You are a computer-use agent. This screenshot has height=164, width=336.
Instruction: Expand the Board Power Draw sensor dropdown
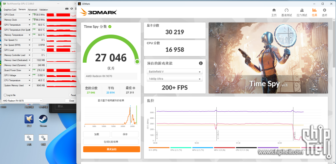[29, 70]
